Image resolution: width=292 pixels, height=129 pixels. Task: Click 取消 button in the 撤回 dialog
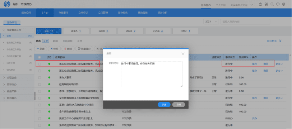pos(179,105)
